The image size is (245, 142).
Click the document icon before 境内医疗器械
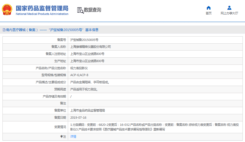4,30
